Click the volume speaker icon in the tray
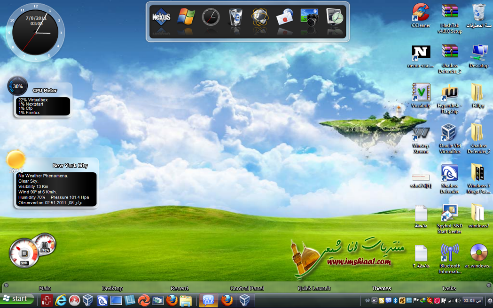The width and height of the screenshot is (493, 308). pyautogui.click(x=457, y=300)
